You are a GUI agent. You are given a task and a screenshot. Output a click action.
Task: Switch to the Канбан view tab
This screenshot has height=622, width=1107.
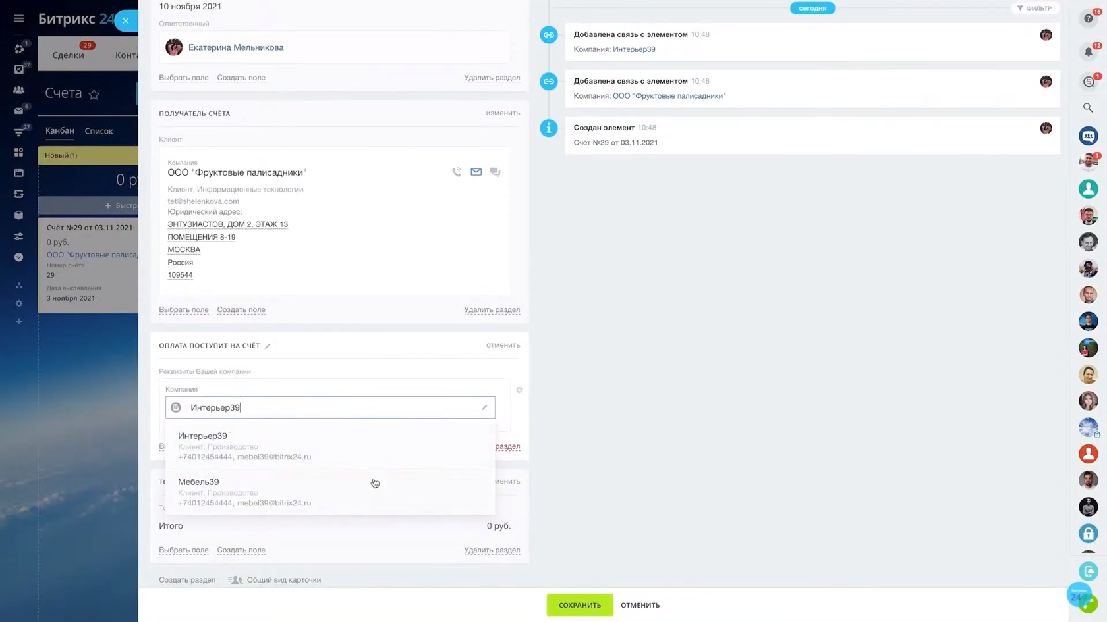pyautogui.click(x=59, y=131)
